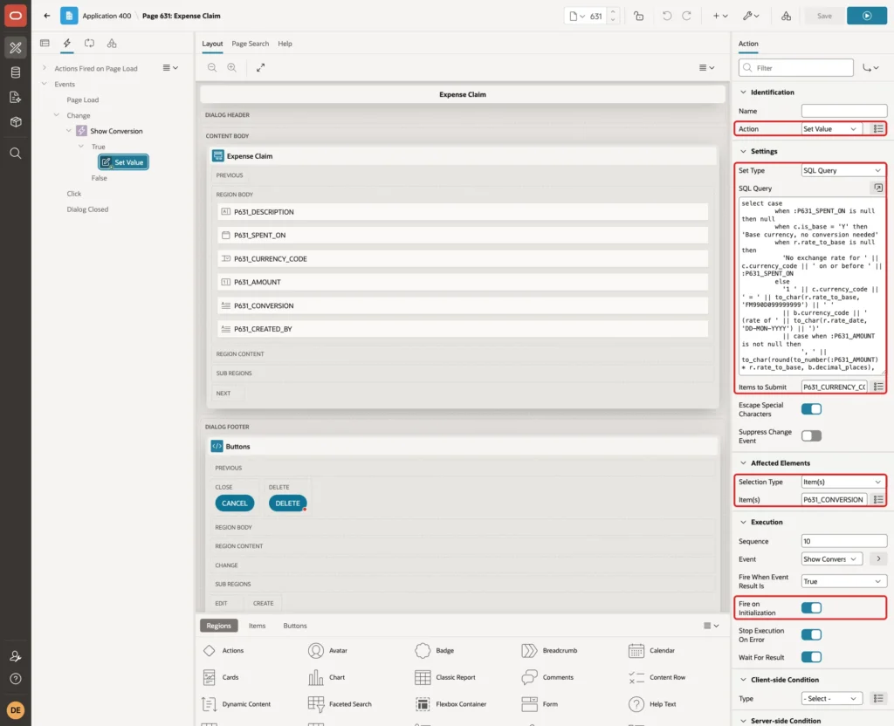Open Fire When Event Result Is dropdown
Viewport: 894px width, 726px height.
point(844,581)
